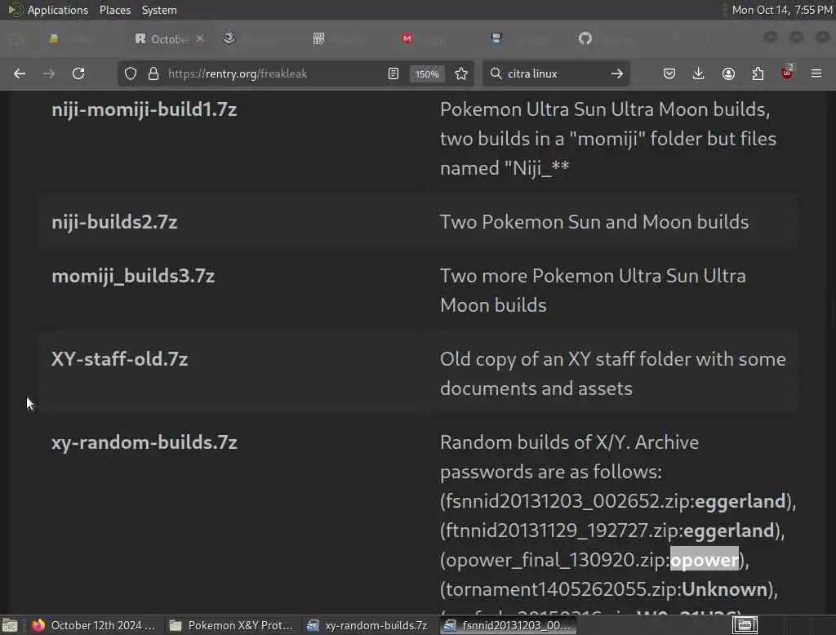Click the show desktop icon in taskbar

[10, 625]
